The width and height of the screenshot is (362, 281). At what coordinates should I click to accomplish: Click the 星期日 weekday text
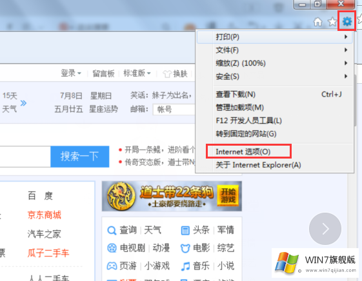tap(101, 95)
